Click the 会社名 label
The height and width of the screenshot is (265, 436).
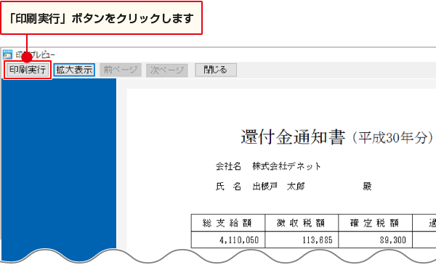coord(228,166)
